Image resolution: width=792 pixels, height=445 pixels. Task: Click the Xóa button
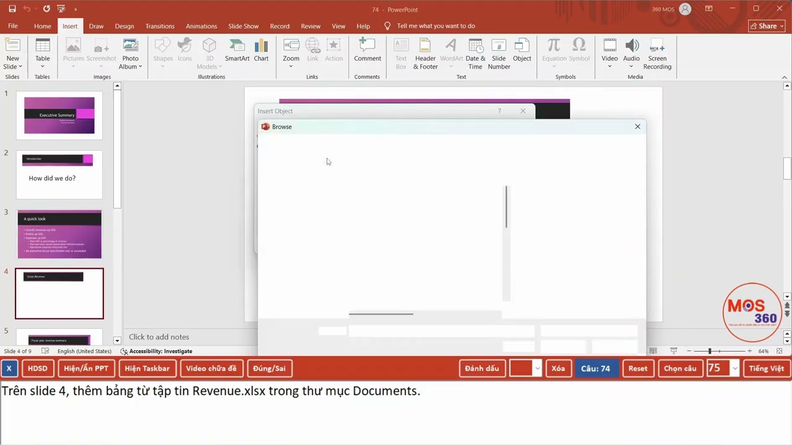pyautogui.click(x=558, y=368)
